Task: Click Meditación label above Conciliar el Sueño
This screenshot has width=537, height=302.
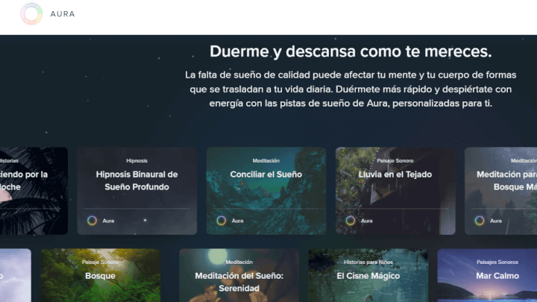Action: click(x=266, y=160)
